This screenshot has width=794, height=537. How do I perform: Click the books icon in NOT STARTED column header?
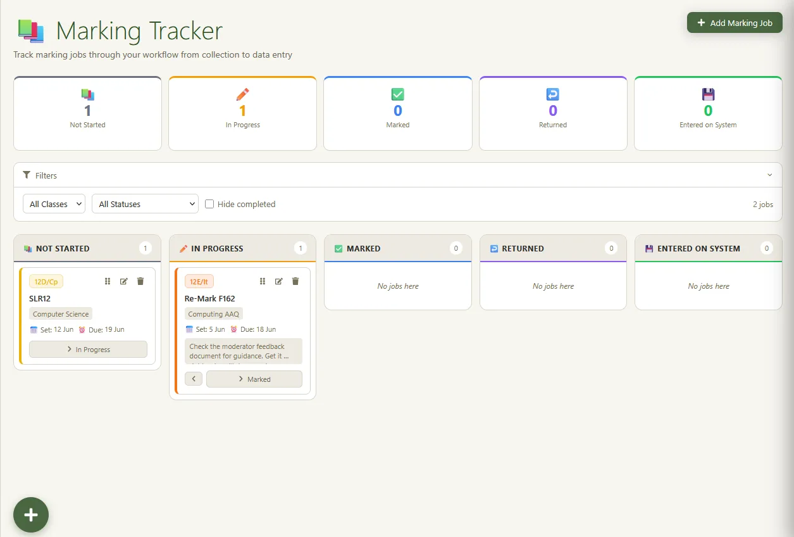(x=27, y=249)
